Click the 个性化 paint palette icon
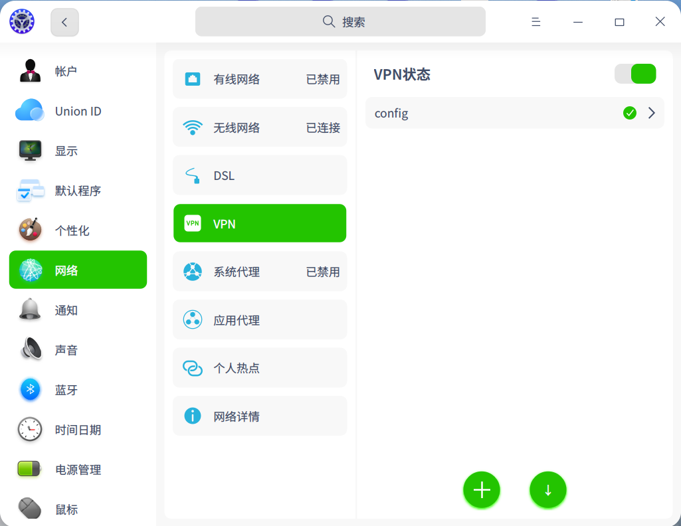This screenshot has height=526, width=681. point(30,230)
